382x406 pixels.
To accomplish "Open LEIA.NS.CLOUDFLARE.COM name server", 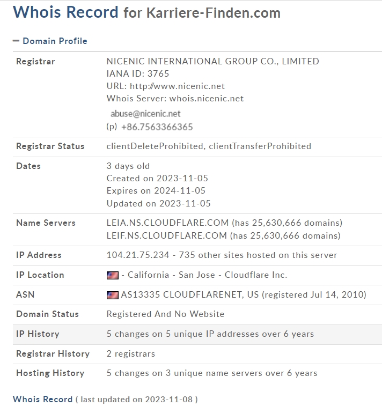I will [x=167, y=223].
